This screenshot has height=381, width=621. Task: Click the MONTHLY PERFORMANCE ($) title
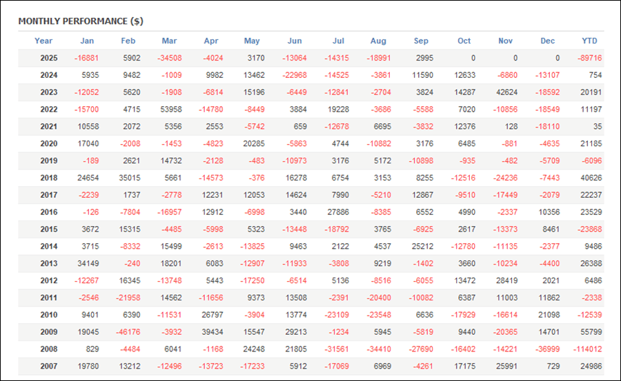click(x=81, y=21)
